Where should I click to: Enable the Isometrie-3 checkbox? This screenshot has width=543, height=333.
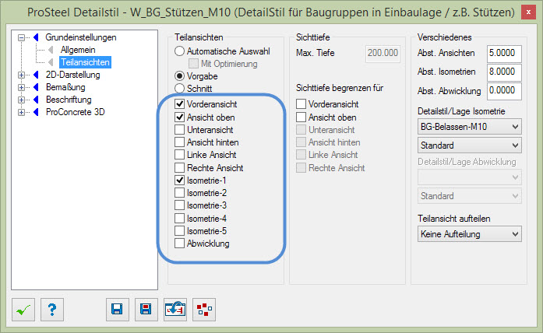(179, 205)
